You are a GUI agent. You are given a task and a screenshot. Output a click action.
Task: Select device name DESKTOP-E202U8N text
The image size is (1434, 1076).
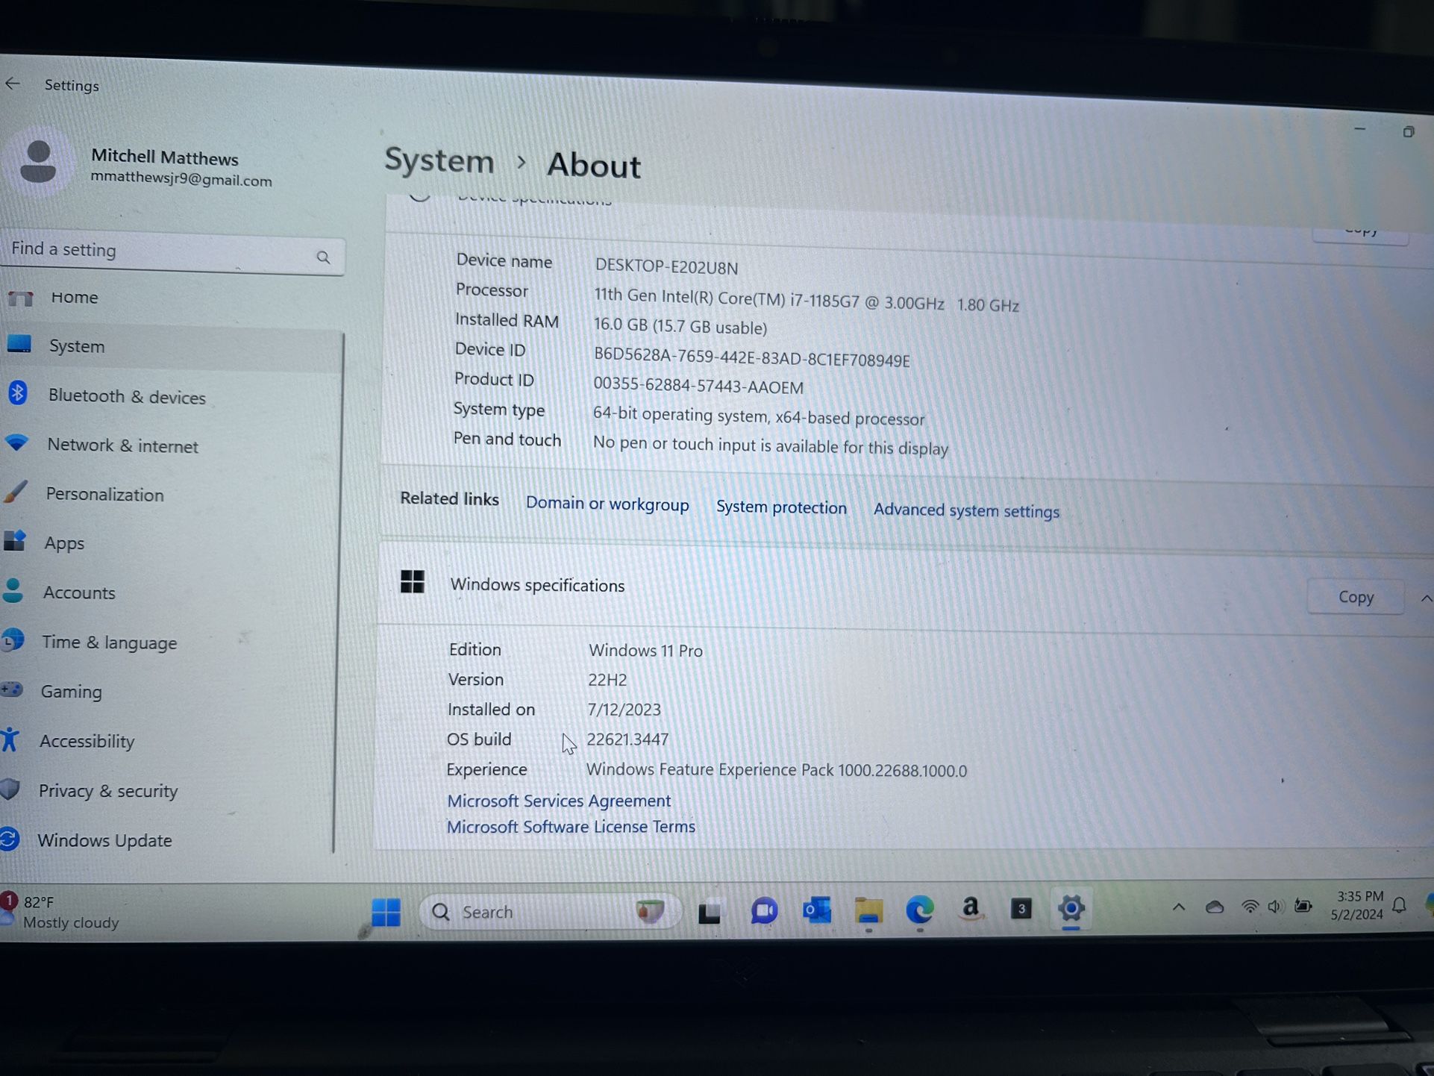coord(666,266)
